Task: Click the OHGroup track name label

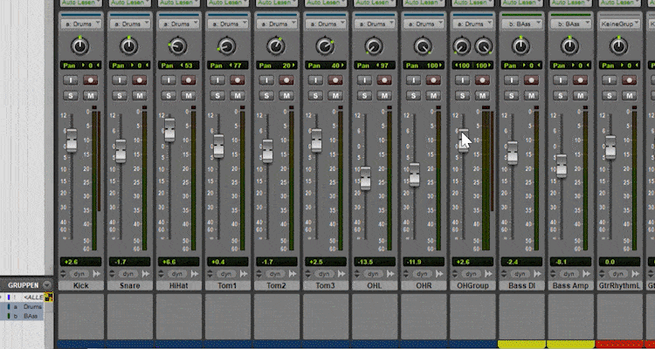Action: 472,286
